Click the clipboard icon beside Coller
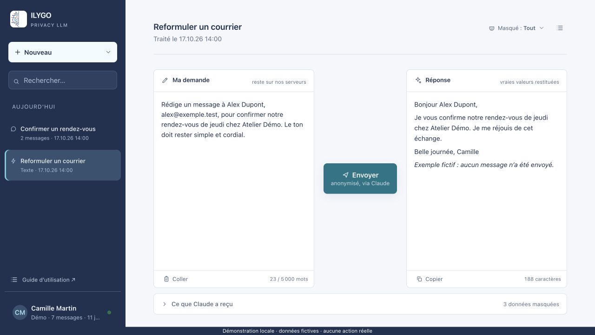Screen dimensions: 595x335 (166, 279)
